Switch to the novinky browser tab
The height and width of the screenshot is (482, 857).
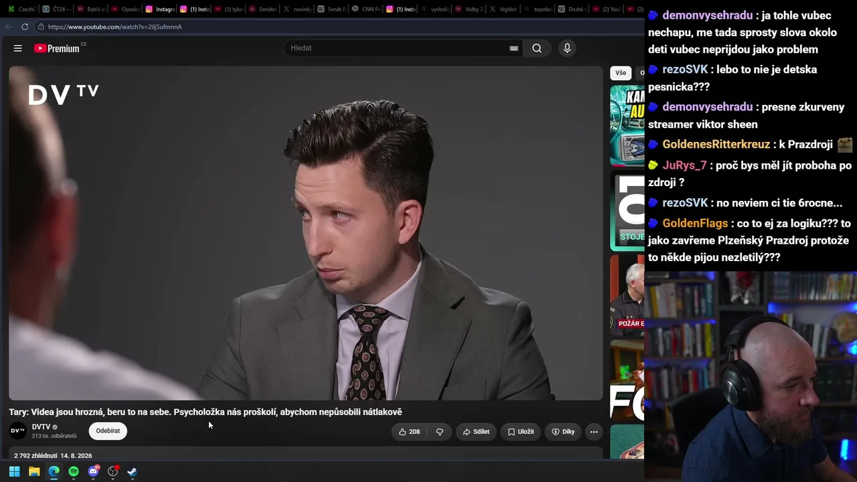tap(297, 9)
